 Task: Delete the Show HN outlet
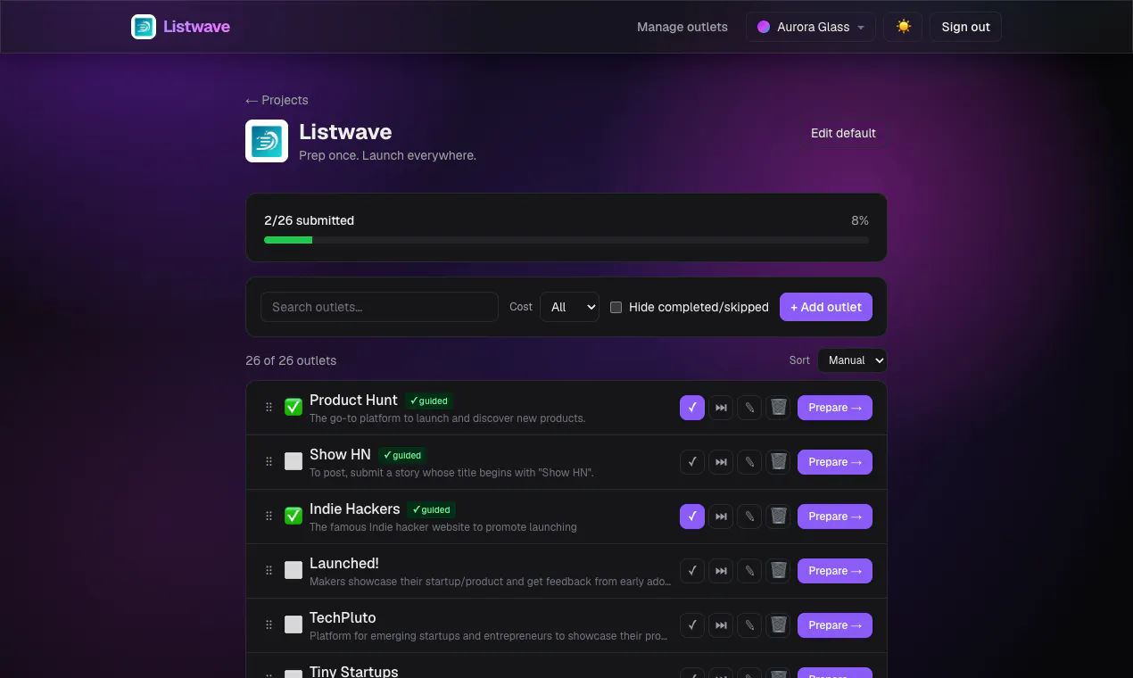pos(778,462)
